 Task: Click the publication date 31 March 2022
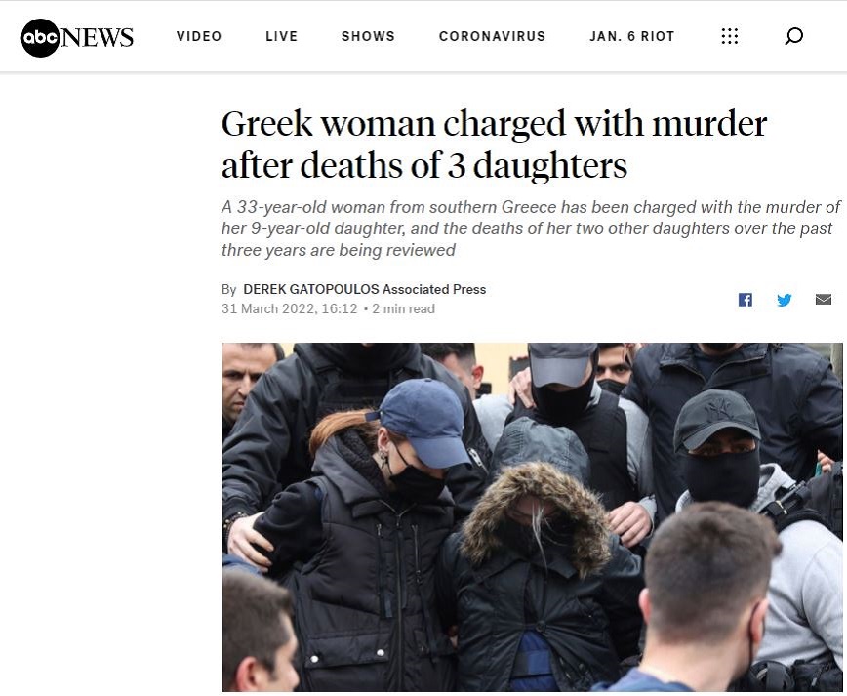point(290,308)
